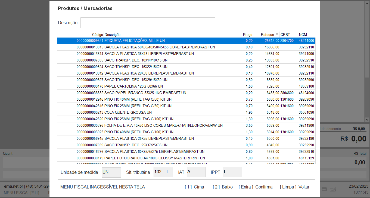
Task: Click CEST value 2804700
Action: (x=287, y=41)
